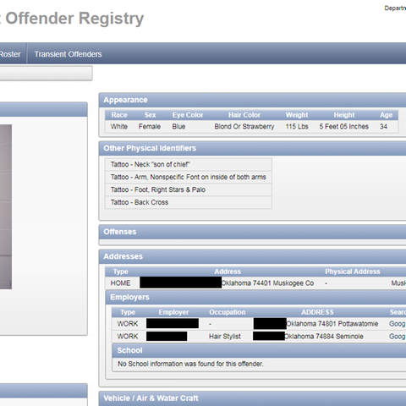Click the Race column header
406x406 pixels.
point(119,115)
